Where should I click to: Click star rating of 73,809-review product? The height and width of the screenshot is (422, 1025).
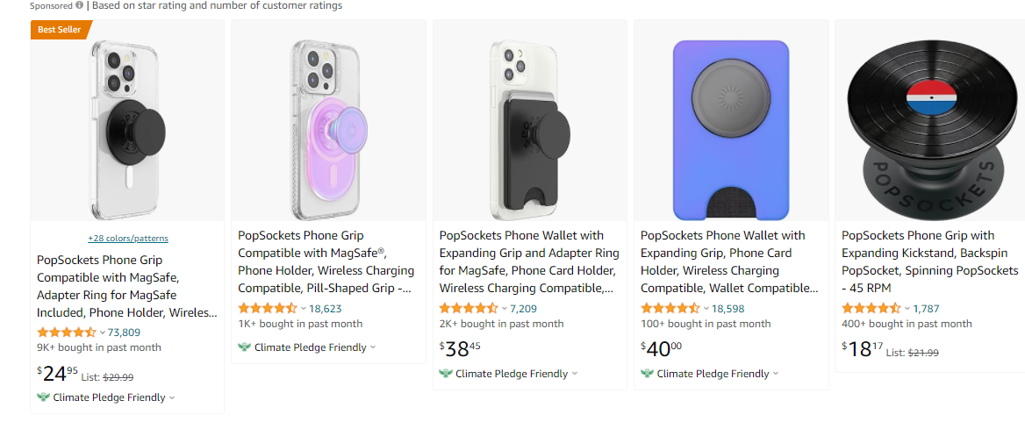pos(67,333)
